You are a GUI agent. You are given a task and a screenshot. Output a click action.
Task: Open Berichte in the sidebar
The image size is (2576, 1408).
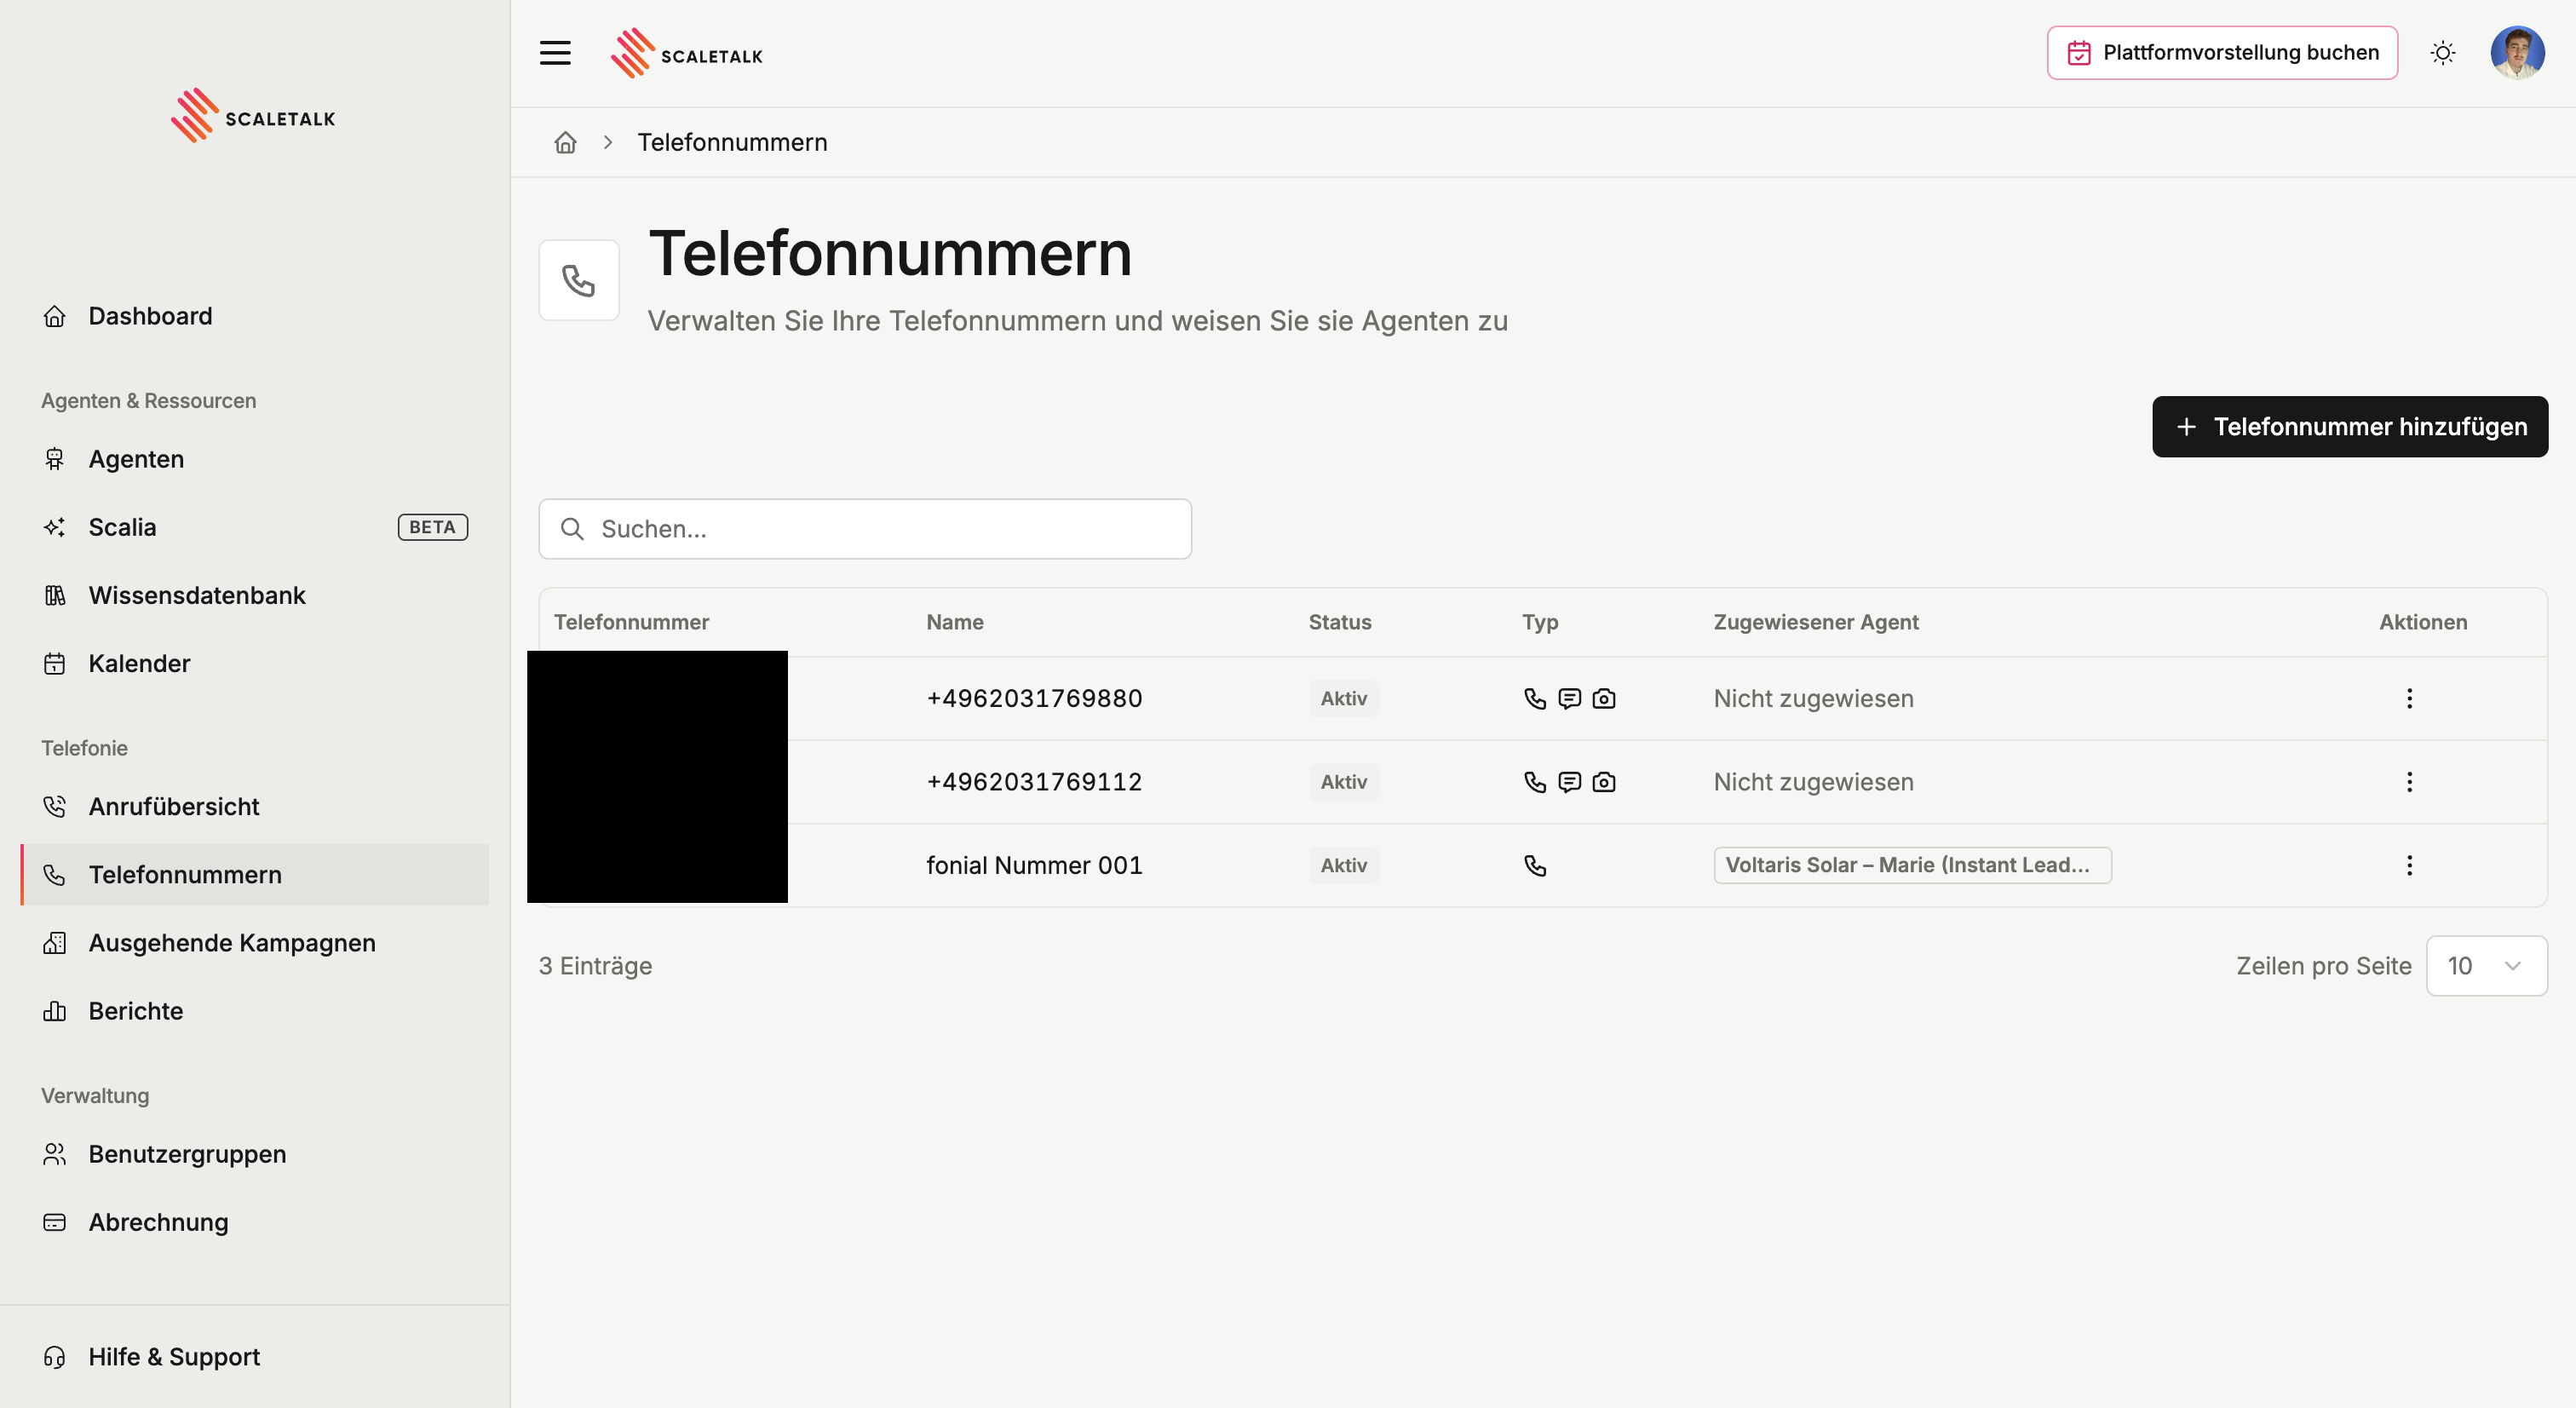click(x=255, y=1011)
